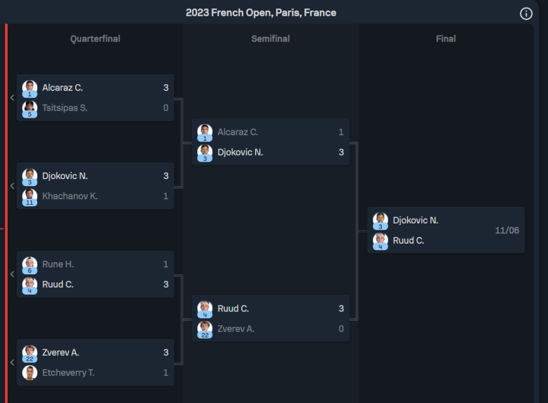Select the Final round header
The height and width of the screenshot is (403, 548).
(x=446, y=39)
